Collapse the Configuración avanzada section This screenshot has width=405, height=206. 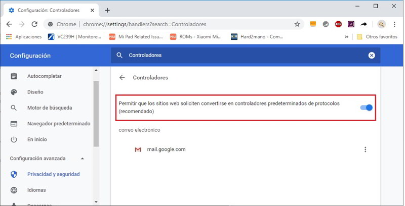coord(83,159)
